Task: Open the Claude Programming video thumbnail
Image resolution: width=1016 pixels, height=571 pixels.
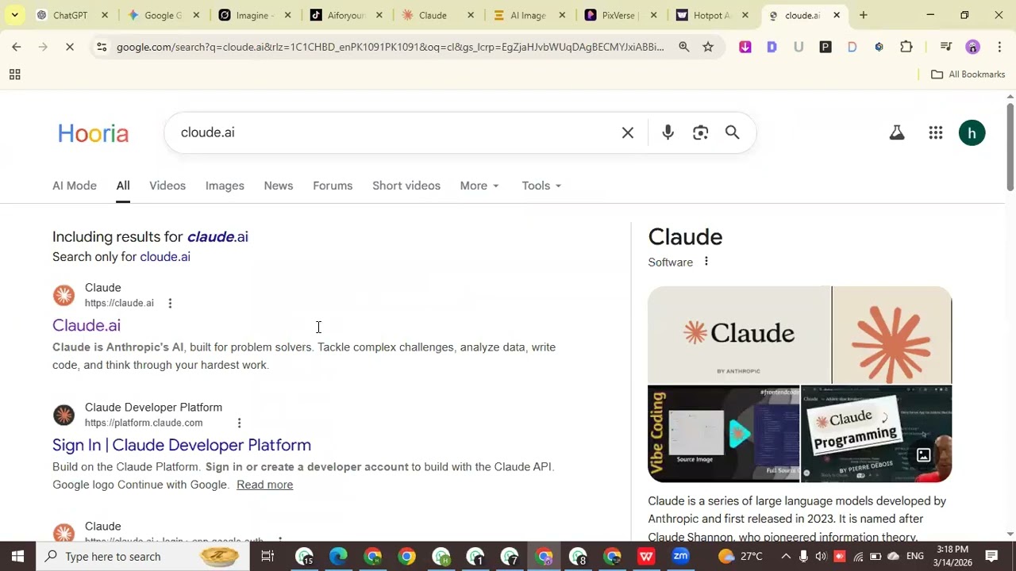Action: [x=876, y=434]
